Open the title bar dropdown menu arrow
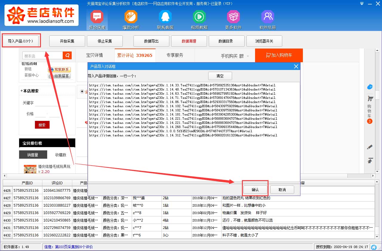The height and width of the screenshot is (251, 382). pyautogui.click(x=362, y=4)
